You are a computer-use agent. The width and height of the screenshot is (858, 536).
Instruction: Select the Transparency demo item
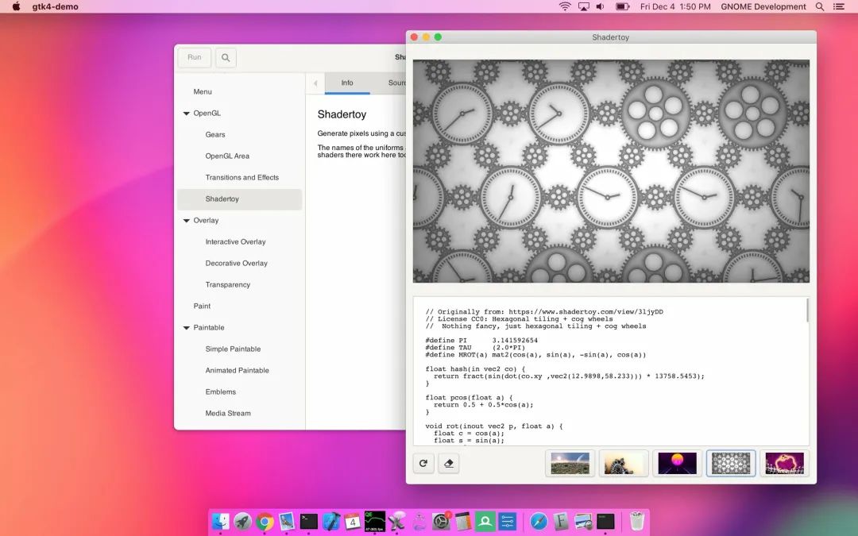[x=228, y=285]
